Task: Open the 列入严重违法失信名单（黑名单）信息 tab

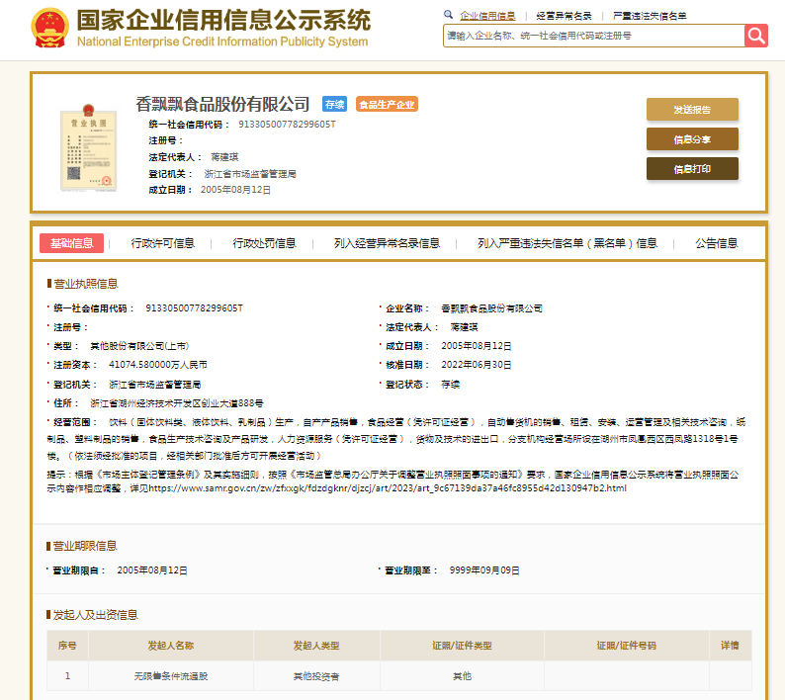Action: [567, 243]
